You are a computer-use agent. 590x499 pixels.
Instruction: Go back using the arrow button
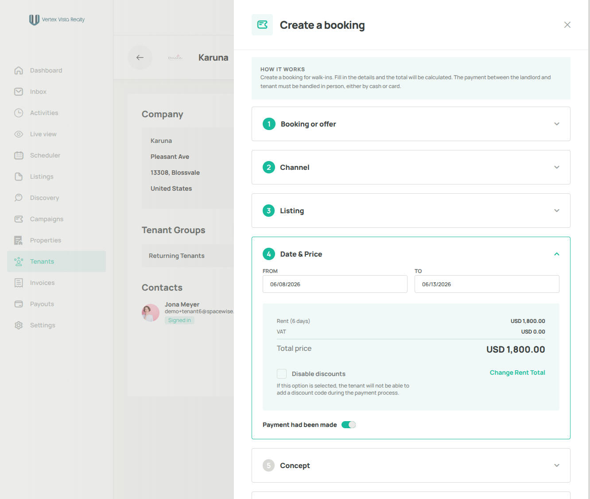pyautogui.click(x=140, y=58)
